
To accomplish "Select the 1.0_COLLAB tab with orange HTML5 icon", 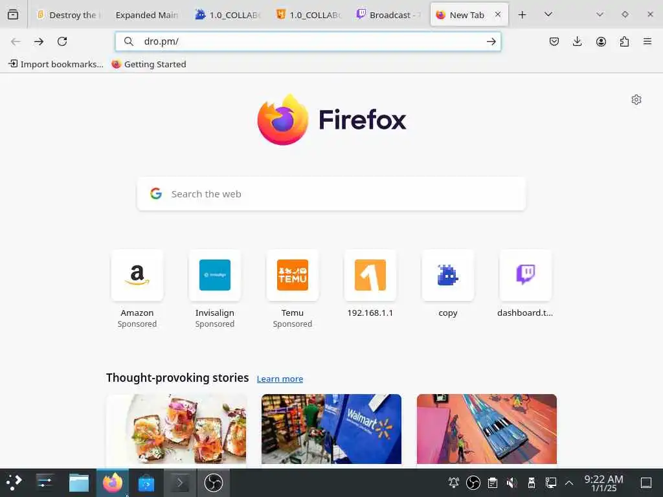I will 308,15.
